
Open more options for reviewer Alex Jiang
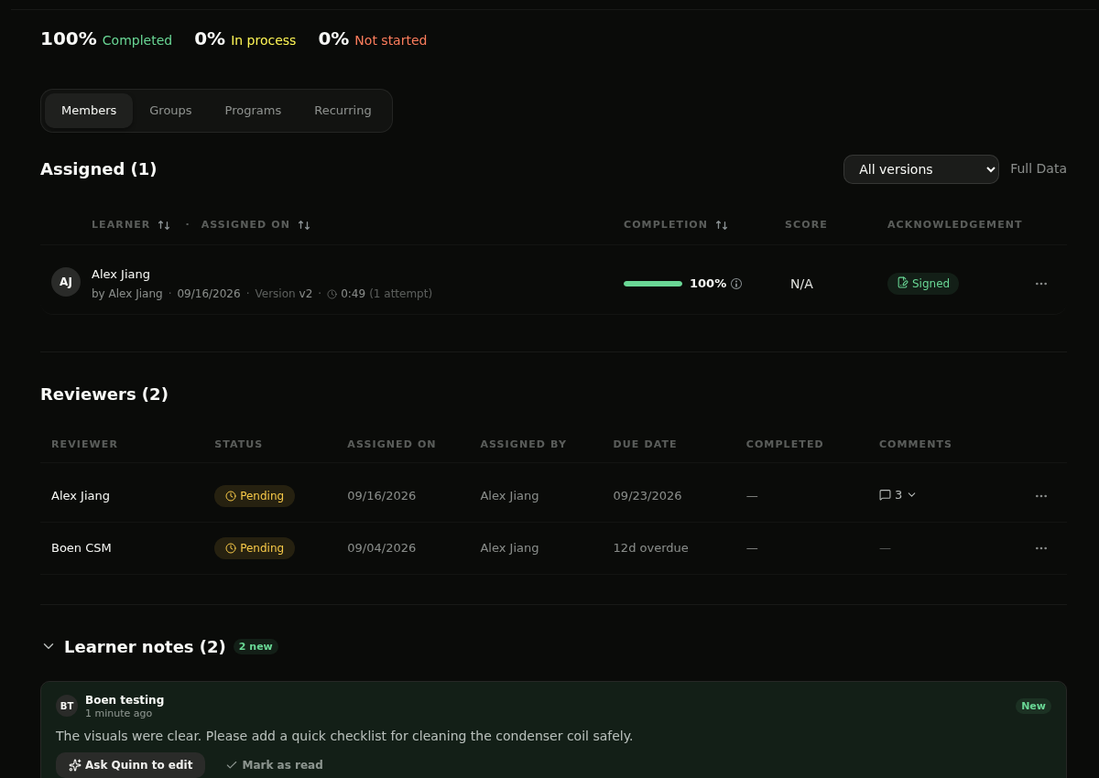(x=1041, y=496)
